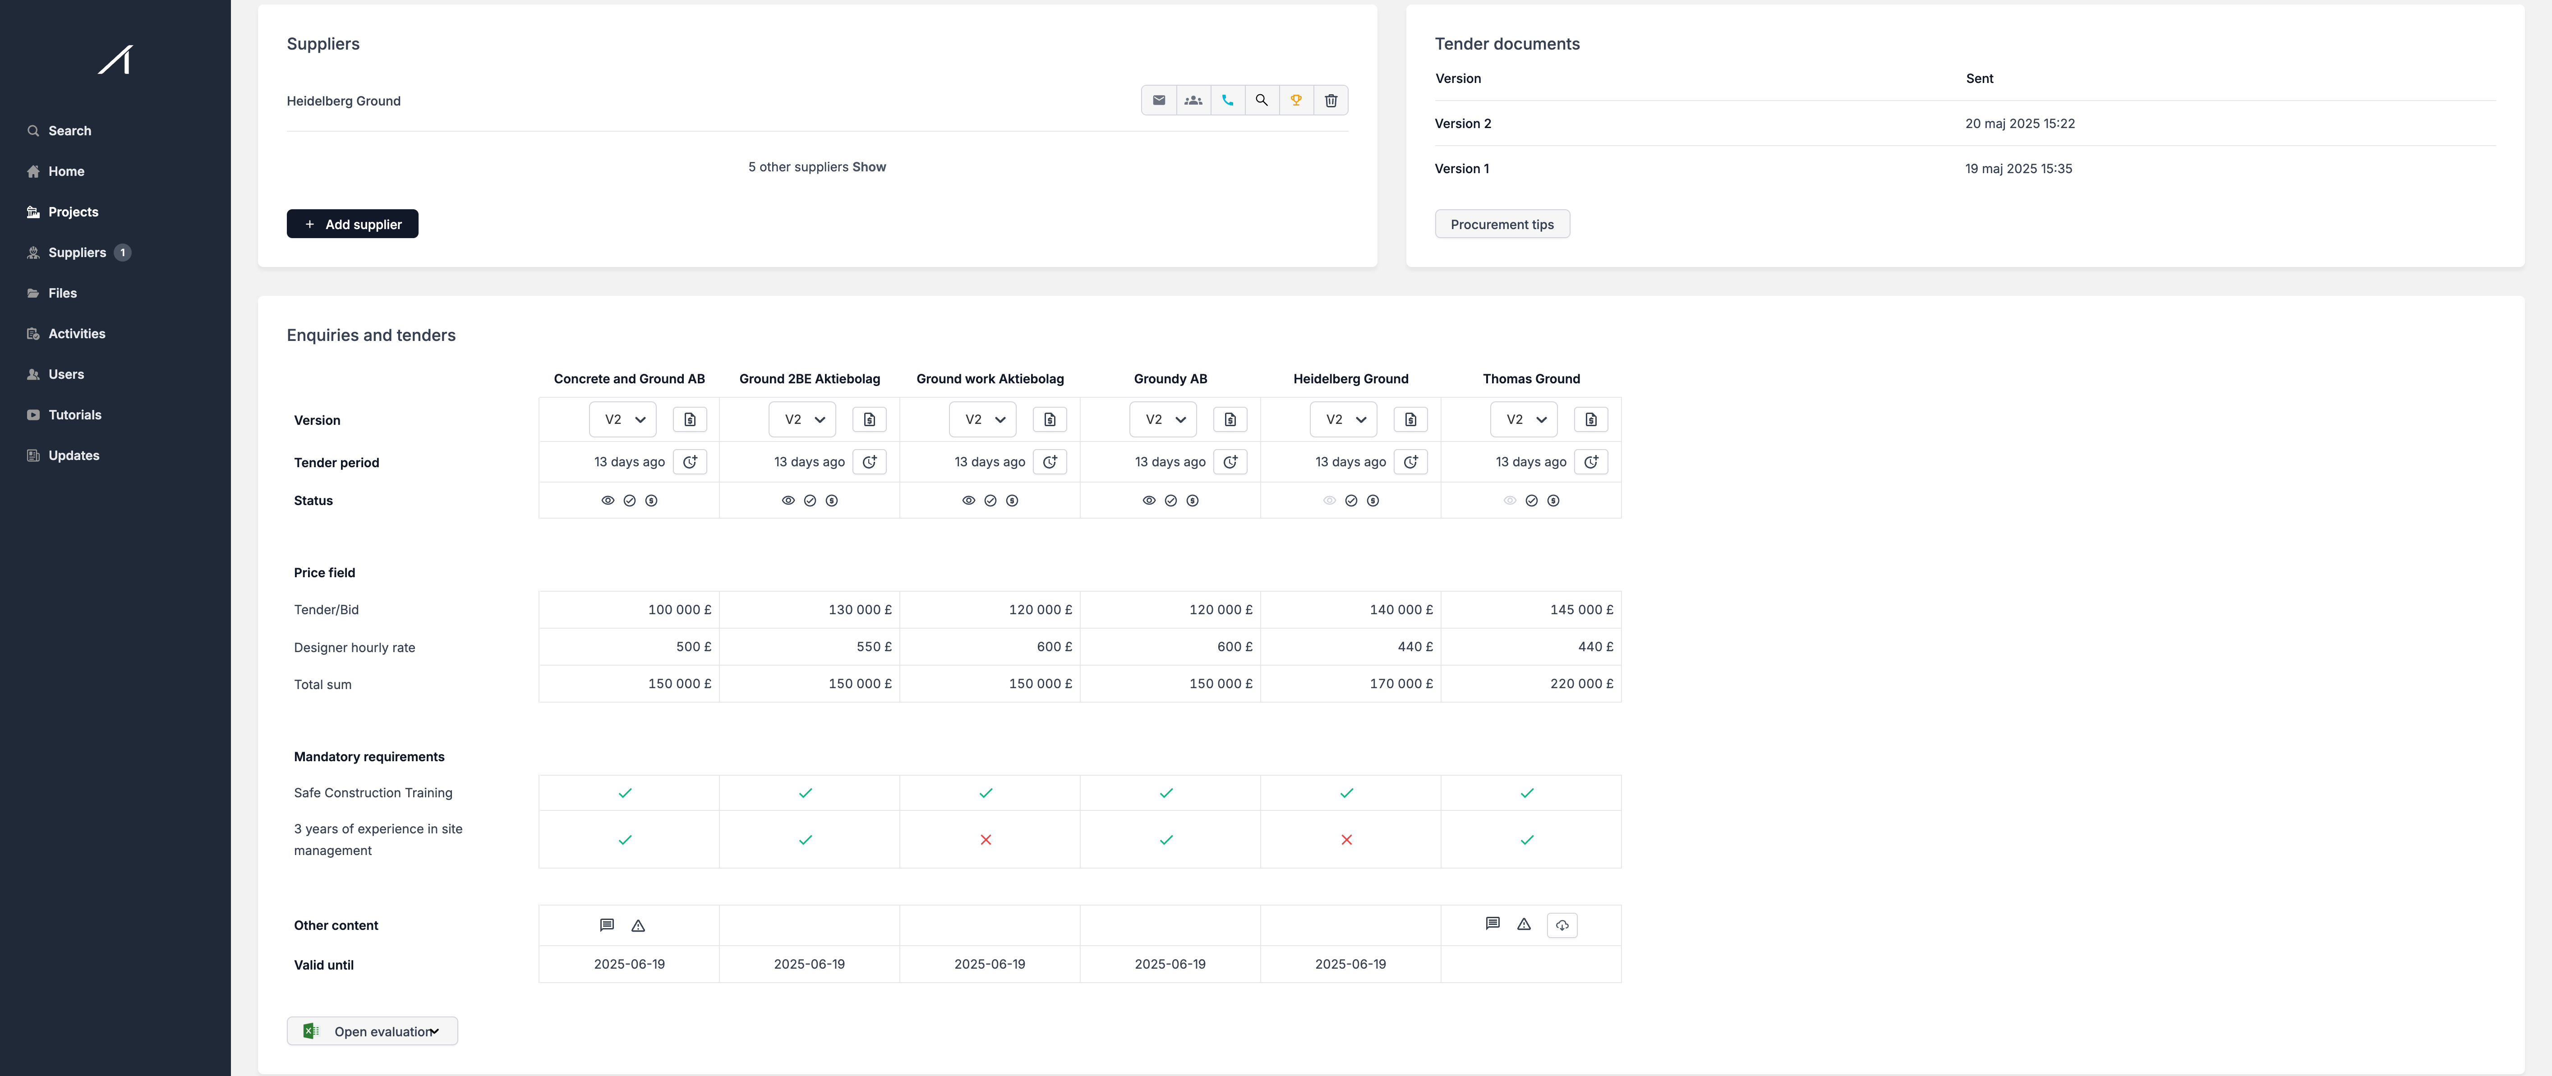The height and width of the screenshot is (1076, 2552).
Task: Open document icon in Heidelberg Ground column
Action: 1410,420
